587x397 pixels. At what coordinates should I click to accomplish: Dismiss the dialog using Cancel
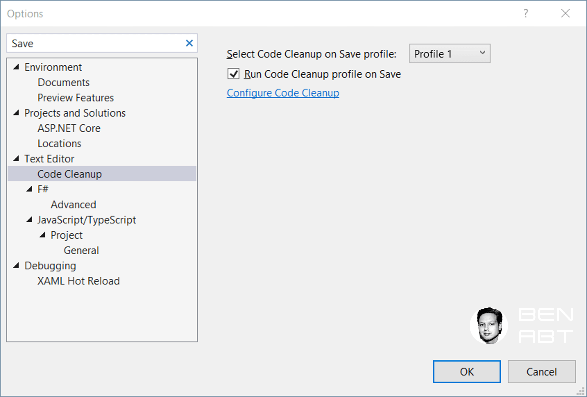click(x=542, y=372)
